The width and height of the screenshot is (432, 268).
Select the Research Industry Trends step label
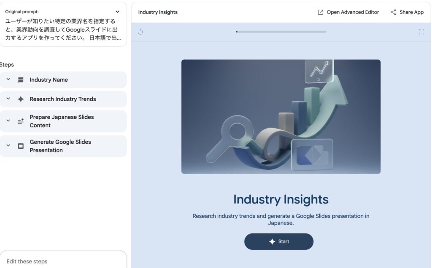[x=63, y=99]
